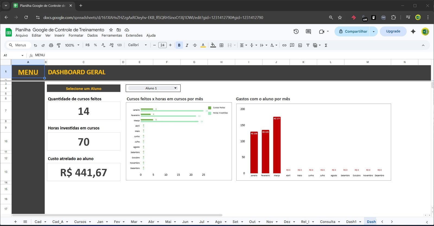Open the Inserir menu

coord(59,35)
